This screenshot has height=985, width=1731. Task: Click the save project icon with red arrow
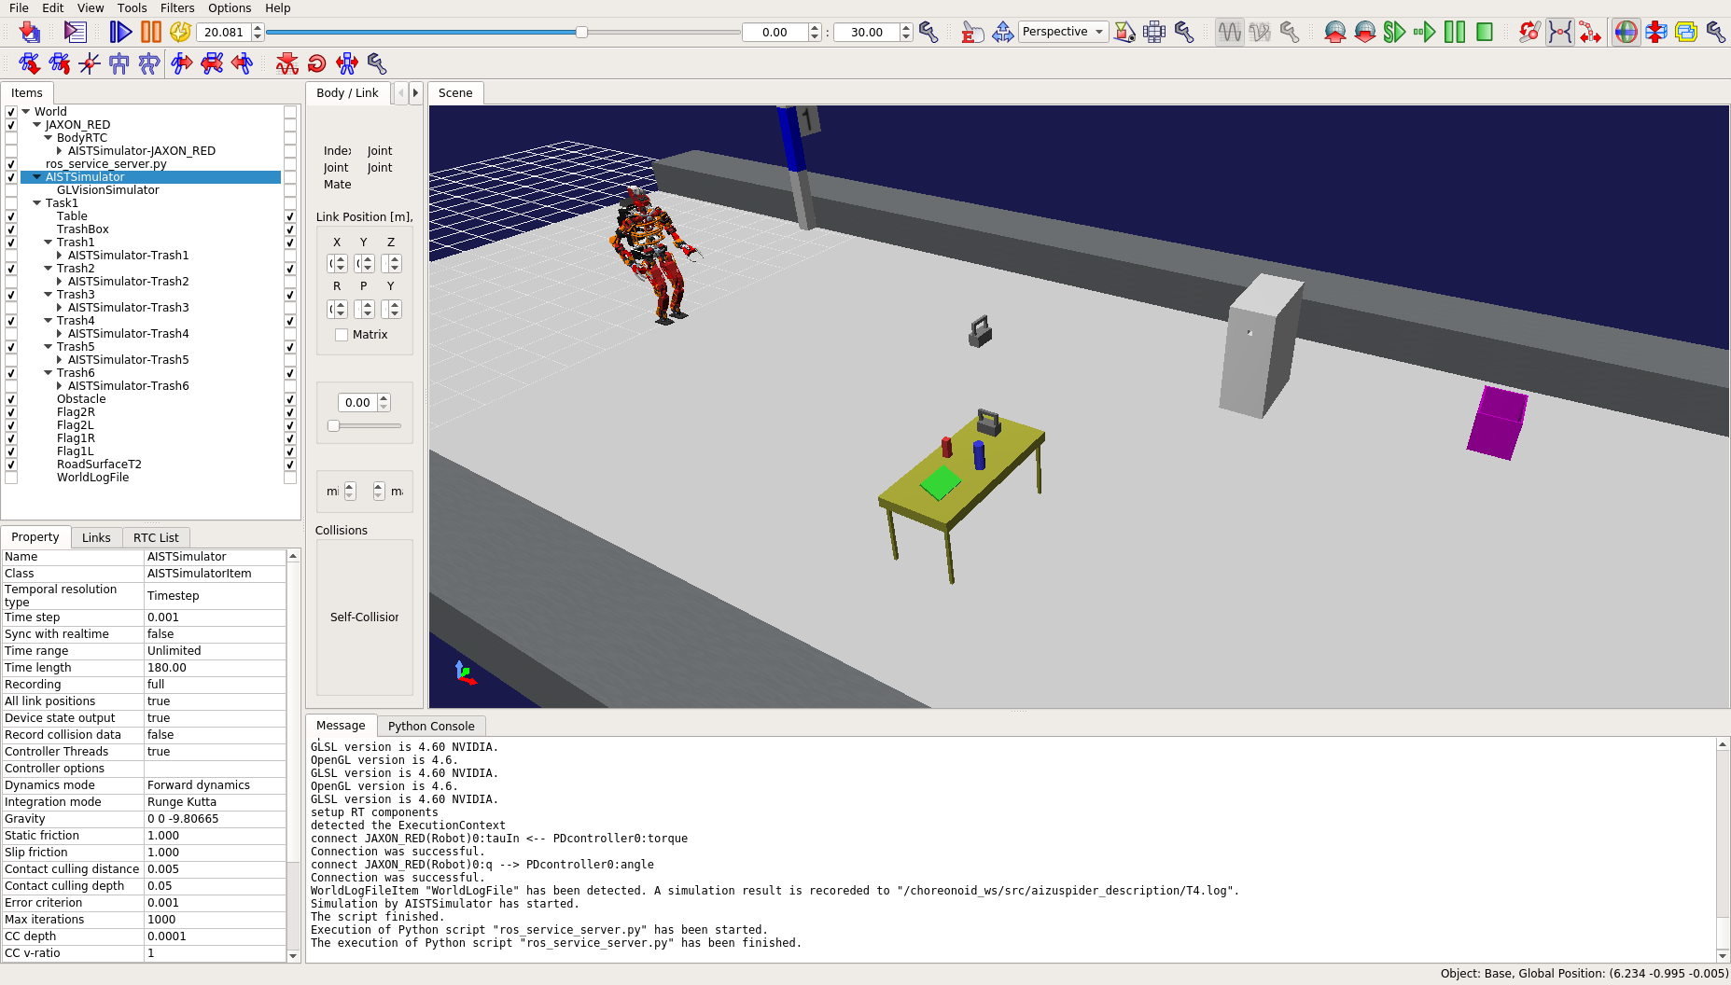(30, 32)
